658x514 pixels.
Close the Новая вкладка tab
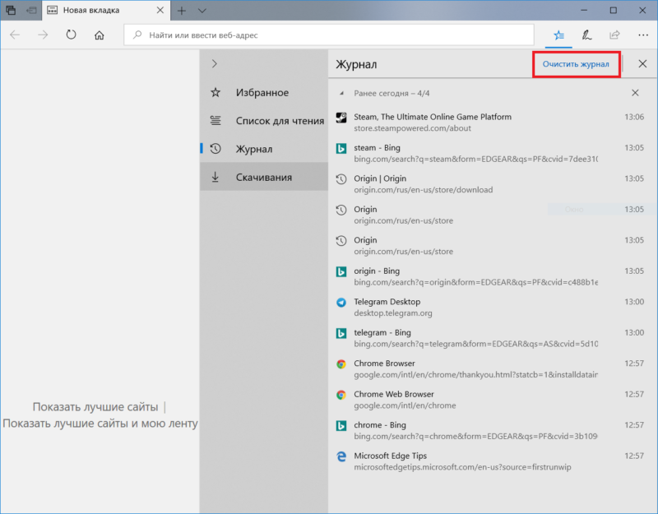160,10
